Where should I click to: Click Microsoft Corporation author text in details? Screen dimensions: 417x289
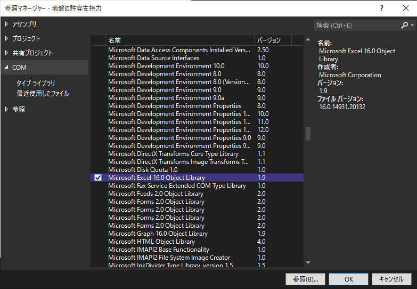(350, 75)
